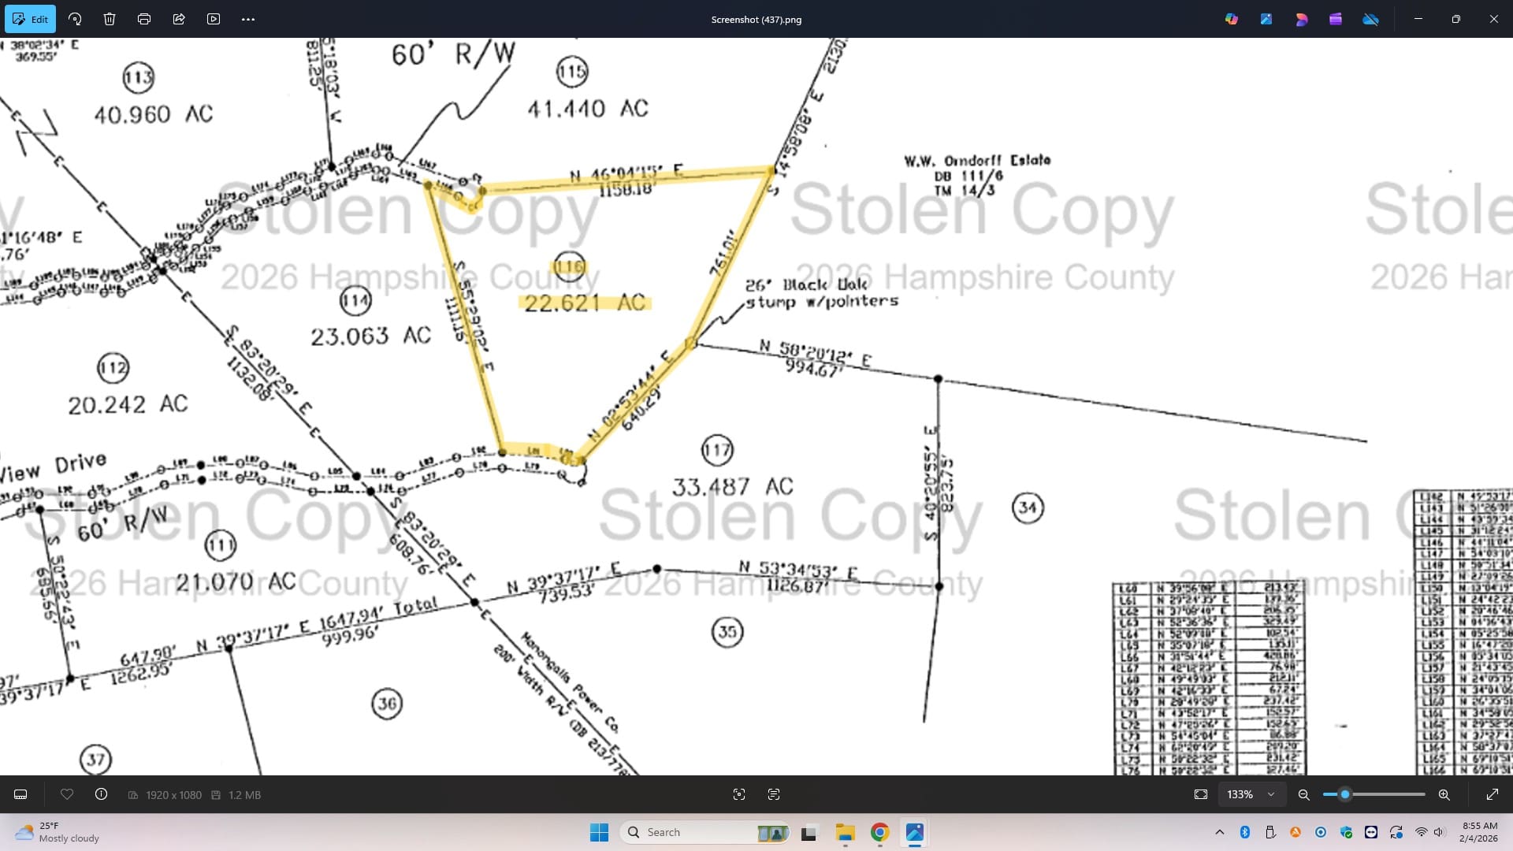This screenshot has width=1513, height=851.
Task: Share the screenshot via the share icon
Action: pyautogui.click(x=179, y=19)
